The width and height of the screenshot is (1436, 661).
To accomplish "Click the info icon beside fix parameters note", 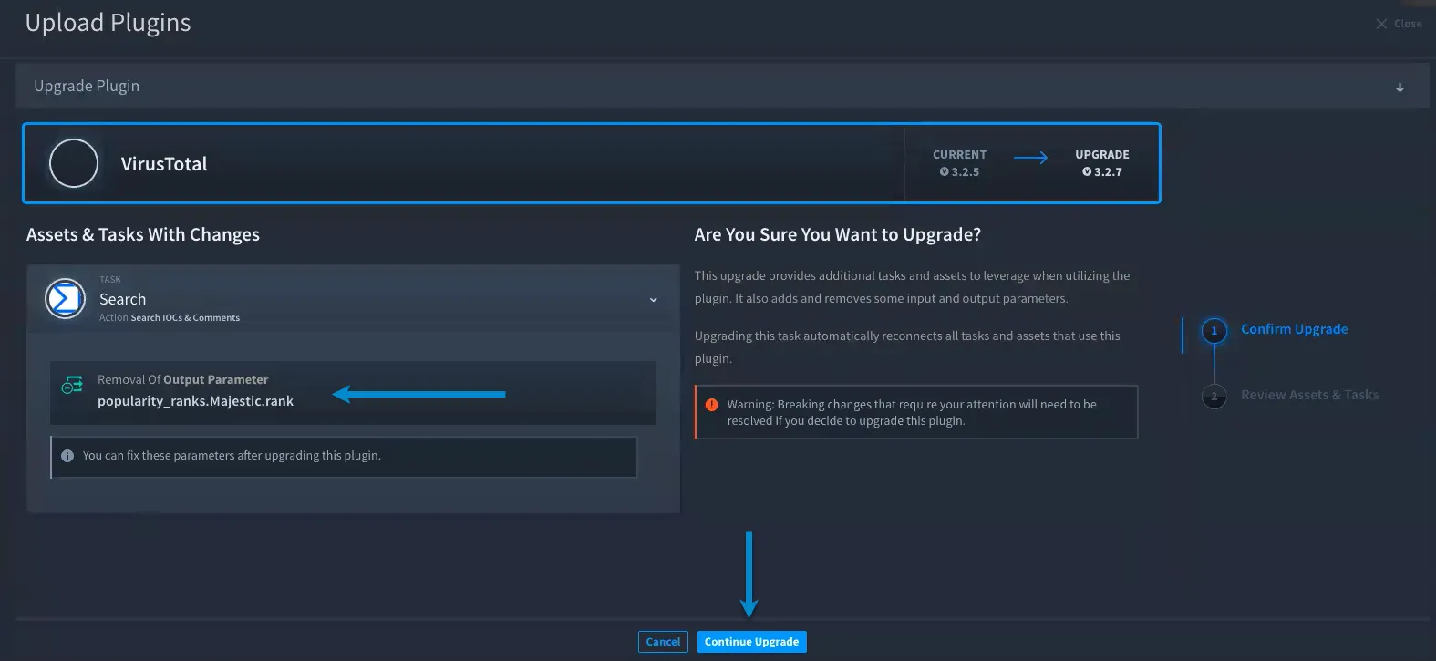I will click(67, 456).
